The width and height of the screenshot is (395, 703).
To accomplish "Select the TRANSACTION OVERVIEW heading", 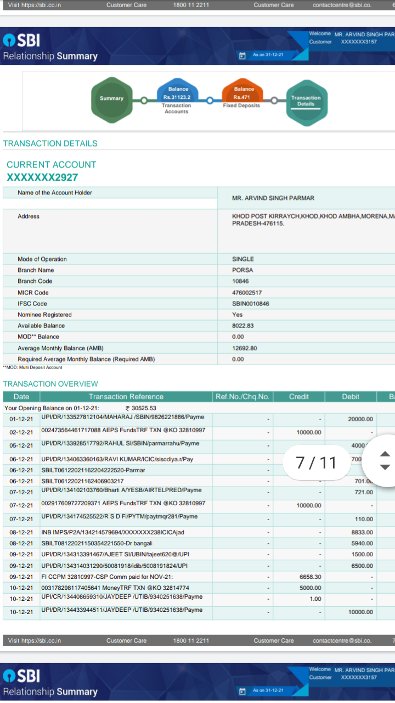I will click(x=50, y=384).
